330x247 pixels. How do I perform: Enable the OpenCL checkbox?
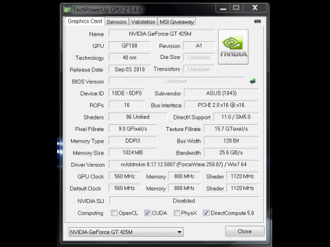click(114, 213)
